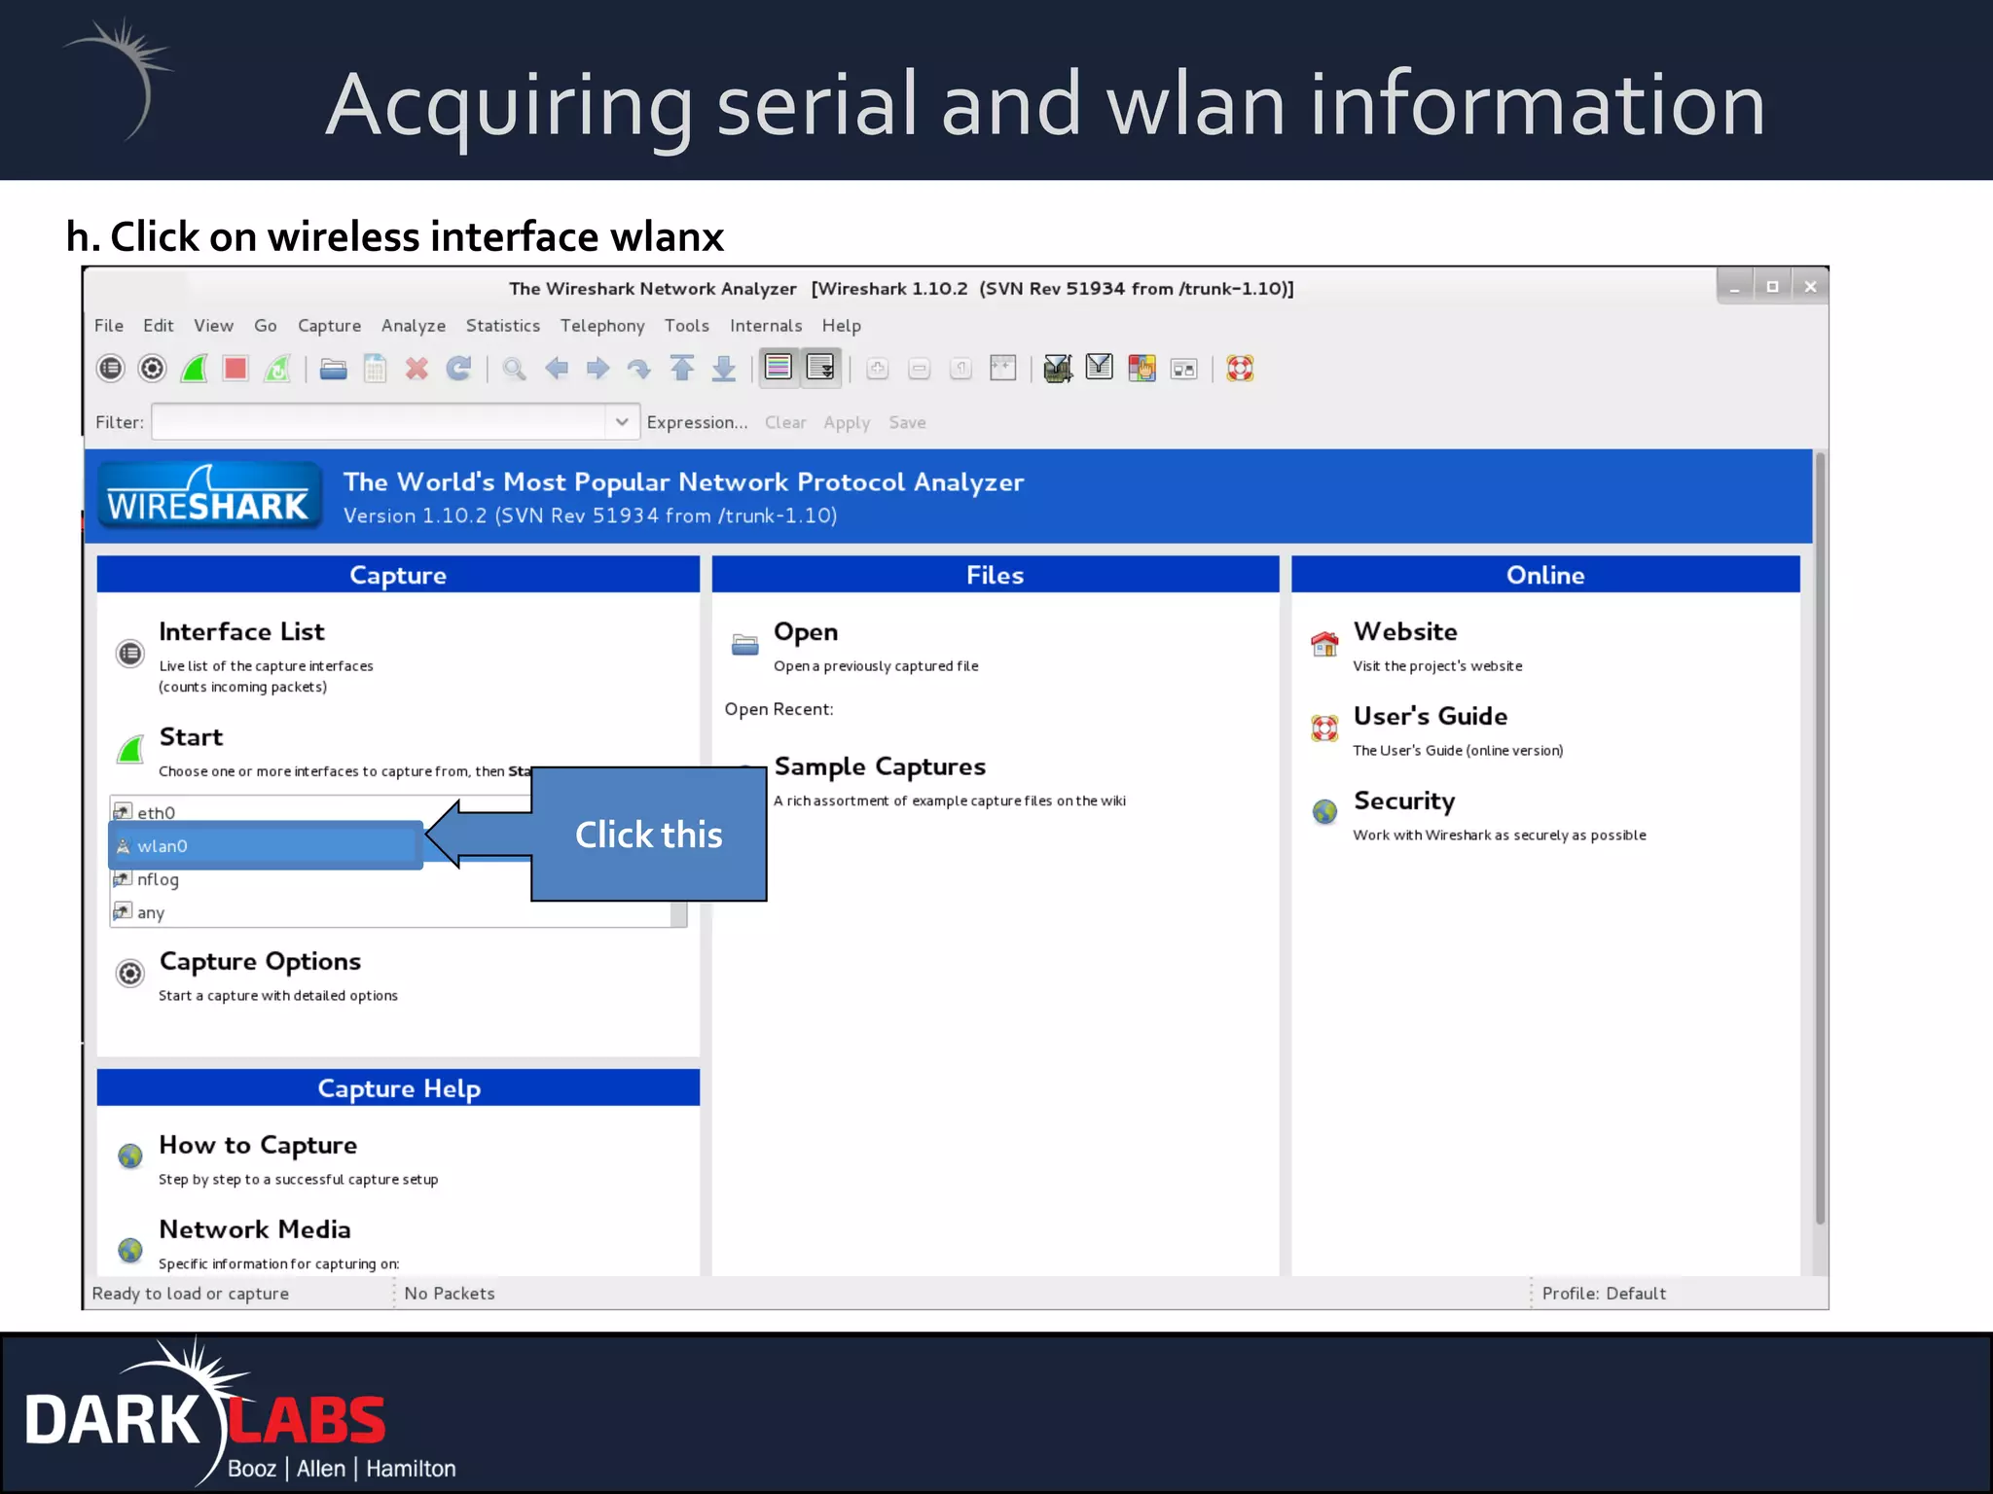Go back in packet history arrow
Viewport: 1993px width, 1494px height.
[557, 369]
